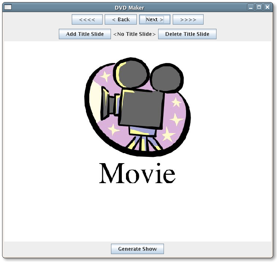Advance with the Next > button
The height and width of the screenshot is (262, 277).
click(155, 20)
